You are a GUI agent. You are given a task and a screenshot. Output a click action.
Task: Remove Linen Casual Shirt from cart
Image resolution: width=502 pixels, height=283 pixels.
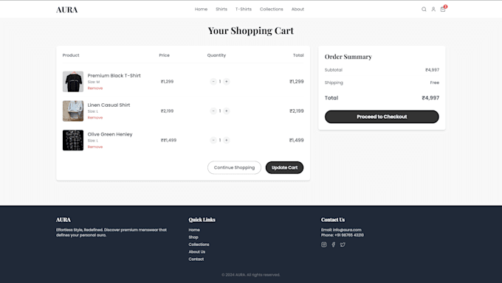(95, 118)
